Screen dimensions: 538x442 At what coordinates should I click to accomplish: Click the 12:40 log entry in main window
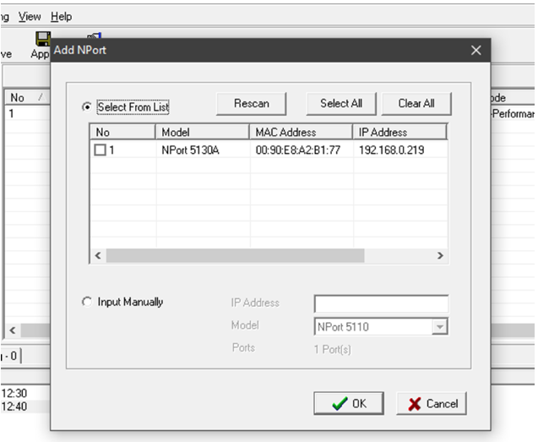click(14, 407)
